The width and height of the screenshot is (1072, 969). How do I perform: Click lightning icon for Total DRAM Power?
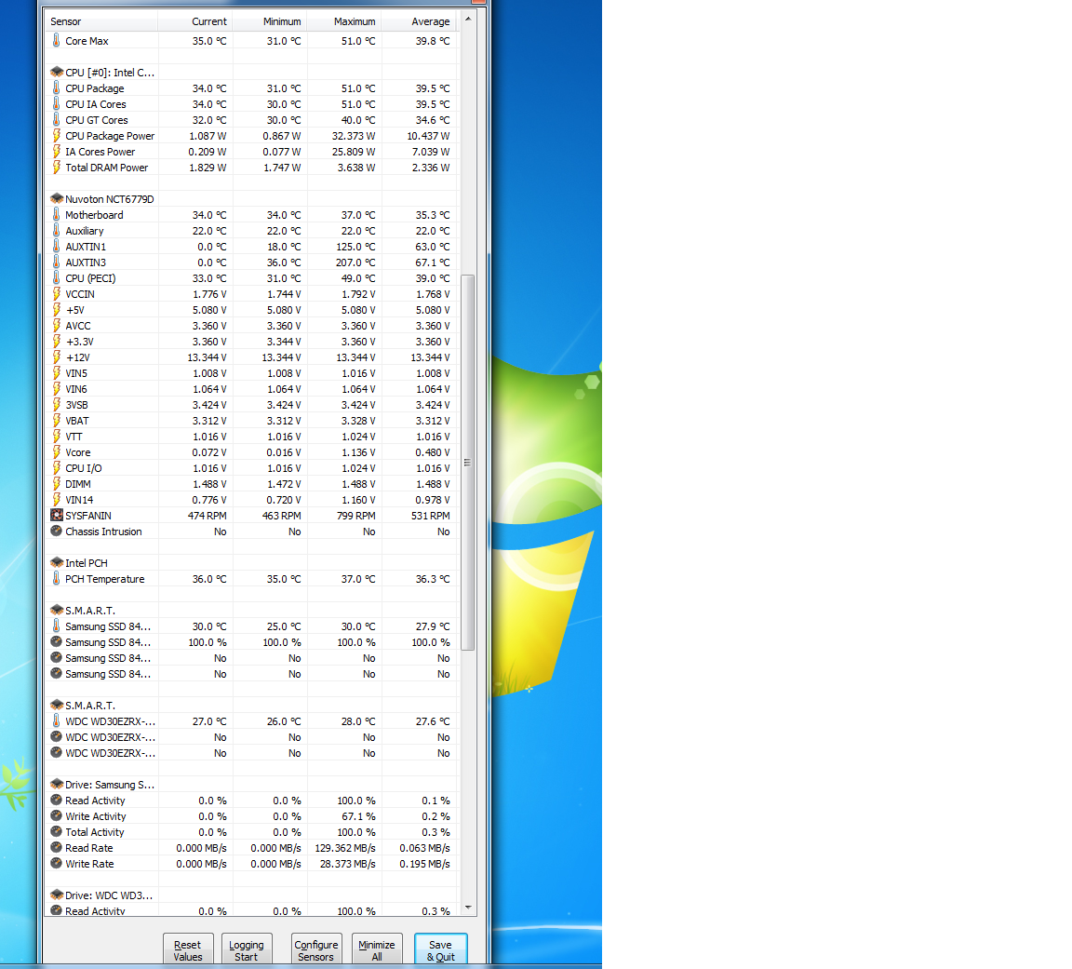[x=56, y=167]
